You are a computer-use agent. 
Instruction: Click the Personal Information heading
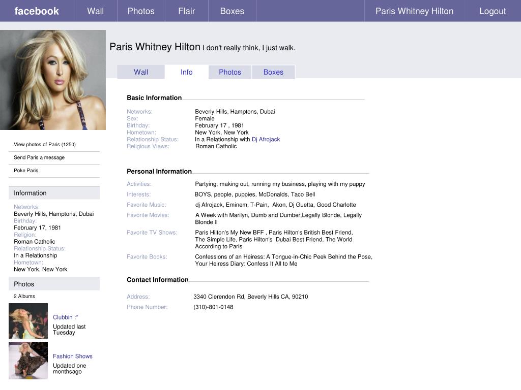pyautogui.click(x=159, y=172)
